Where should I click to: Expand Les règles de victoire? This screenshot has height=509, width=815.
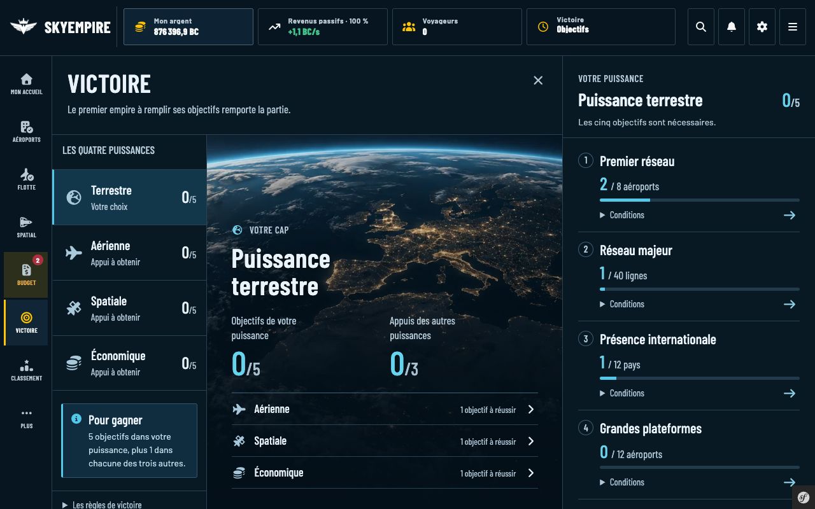(102, 505)
